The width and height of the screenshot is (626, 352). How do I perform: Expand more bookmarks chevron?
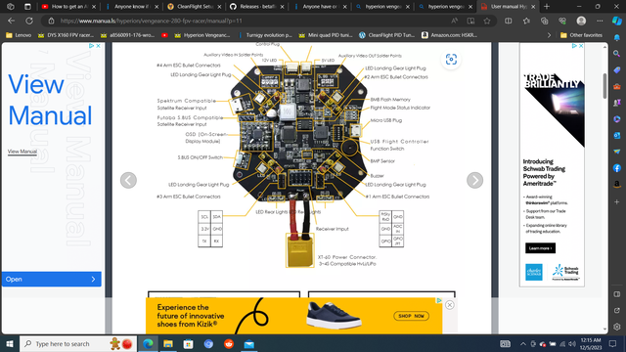549,35
